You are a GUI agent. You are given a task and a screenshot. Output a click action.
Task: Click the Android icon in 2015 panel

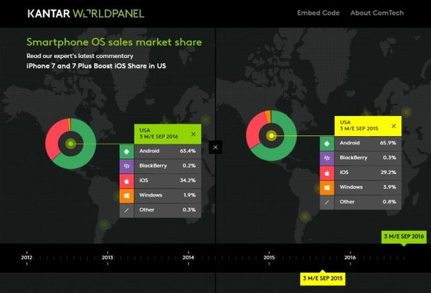tap(326, 144)
